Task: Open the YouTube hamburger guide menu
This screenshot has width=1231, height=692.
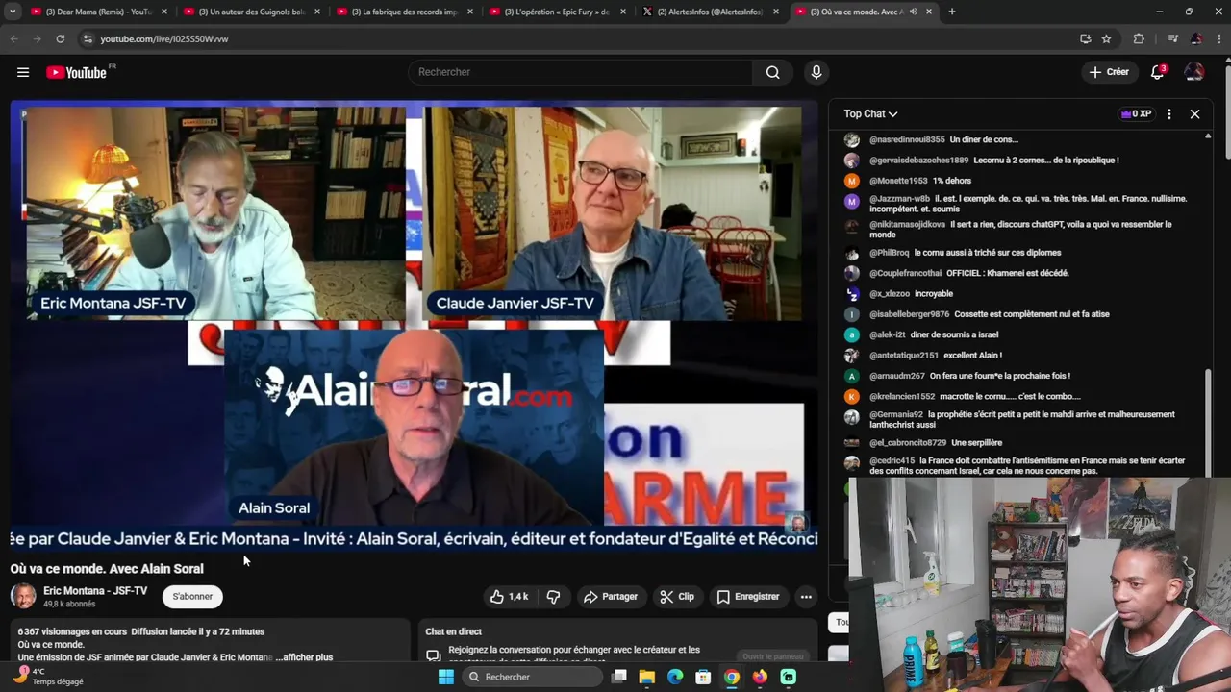Action: coord(23,72)
